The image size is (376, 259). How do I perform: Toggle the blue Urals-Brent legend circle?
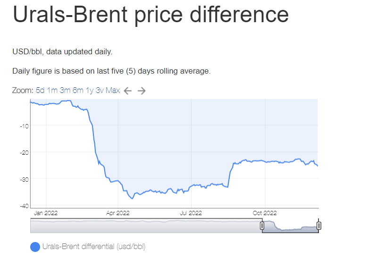(35, 247)
